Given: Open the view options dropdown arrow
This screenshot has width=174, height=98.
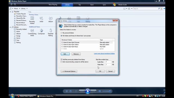Looking at the screenshot, I should pos(132,8).
